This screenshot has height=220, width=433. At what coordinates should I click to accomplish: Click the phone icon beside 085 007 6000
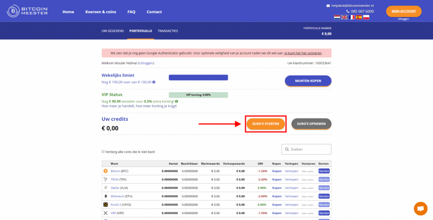pos(348,11)
